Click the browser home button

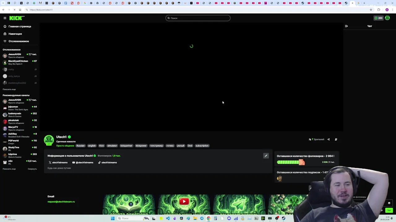(20, 10)
